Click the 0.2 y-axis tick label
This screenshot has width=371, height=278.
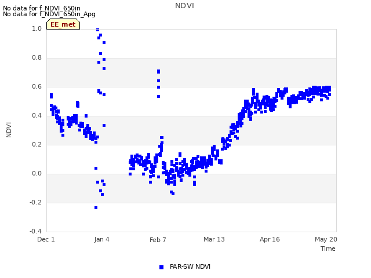point(37,144)
